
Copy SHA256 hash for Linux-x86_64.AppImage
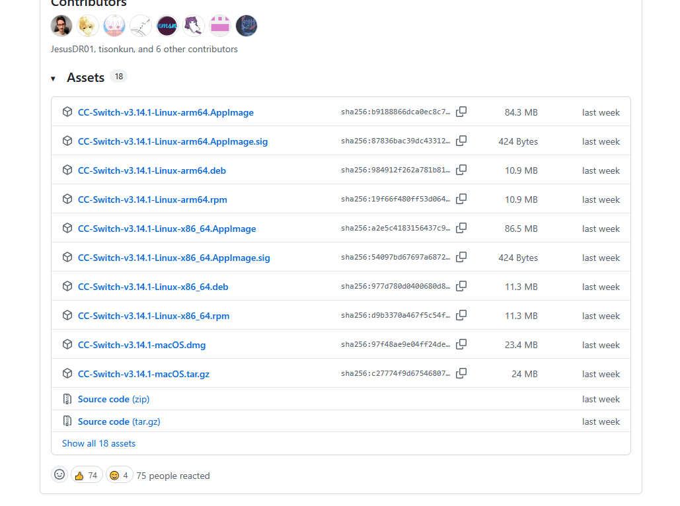point(461,228)
